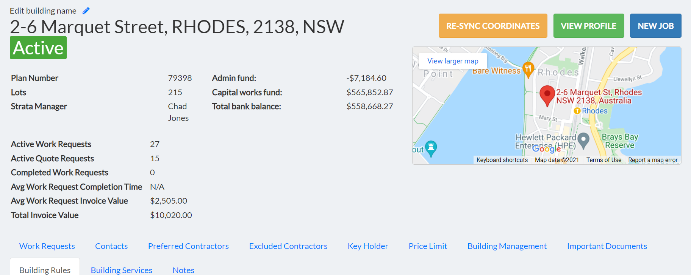691x275 pixels.
Task: Open Important Documents tab
Action: click(x=607, y=246)
